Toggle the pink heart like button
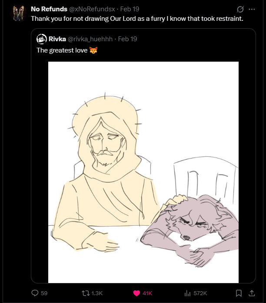This screenshot has height=303, width=266. point(136,293)
